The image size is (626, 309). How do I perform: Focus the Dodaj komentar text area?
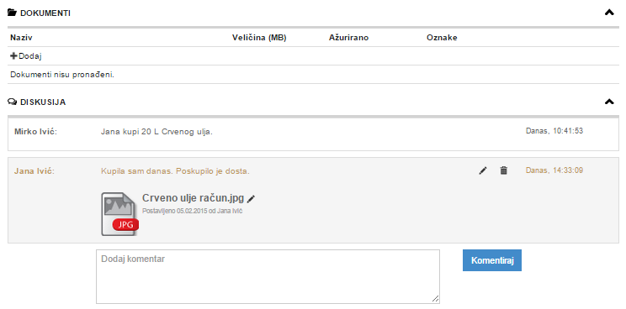[x=268, y=277]
